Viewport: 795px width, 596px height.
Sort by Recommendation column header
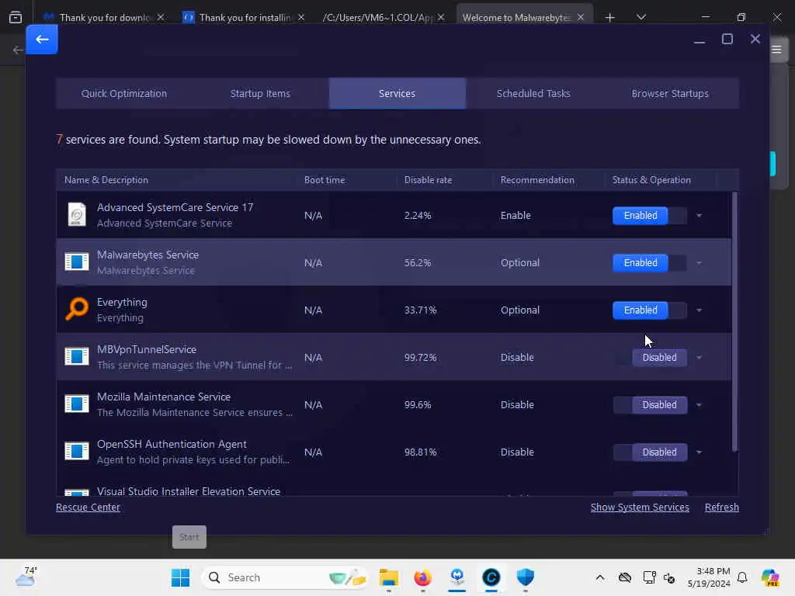[x=537, y=180]
